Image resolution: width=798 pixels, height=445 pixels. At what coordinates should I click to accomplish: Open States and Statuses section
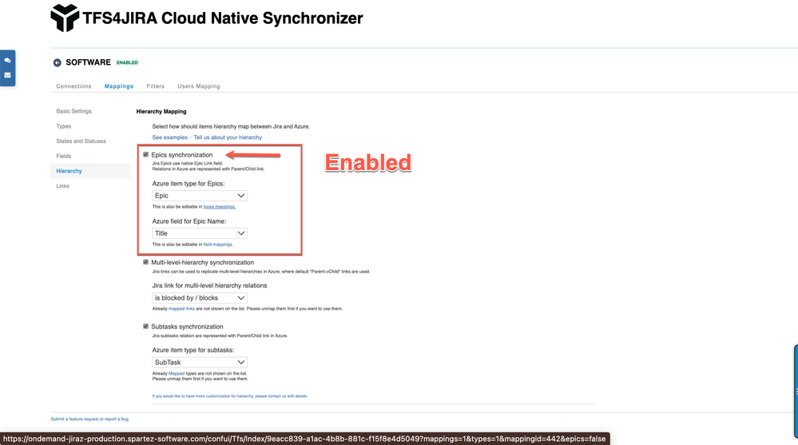click(81, 141)
